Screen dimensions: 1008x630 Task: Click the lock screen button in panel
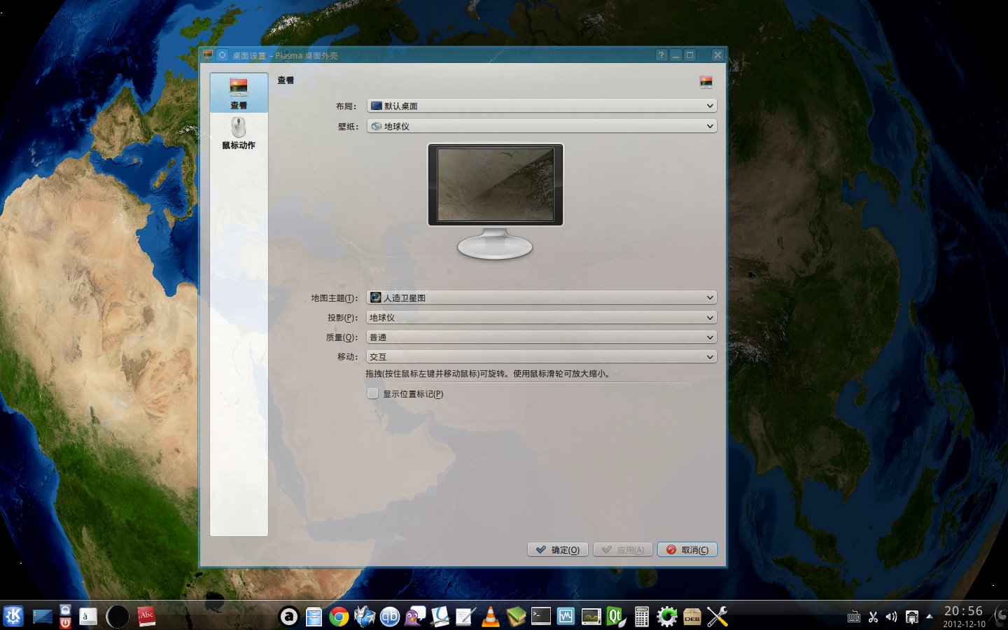65,610
